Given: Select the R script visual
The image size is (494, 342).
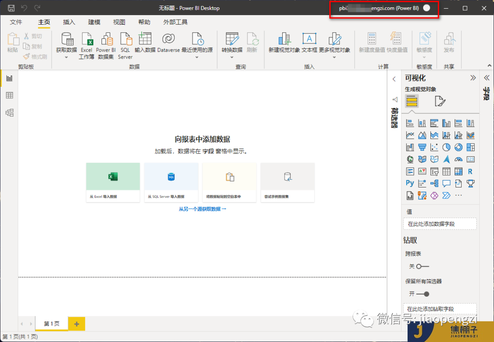Looking at the screenshot, I should 471,171.
